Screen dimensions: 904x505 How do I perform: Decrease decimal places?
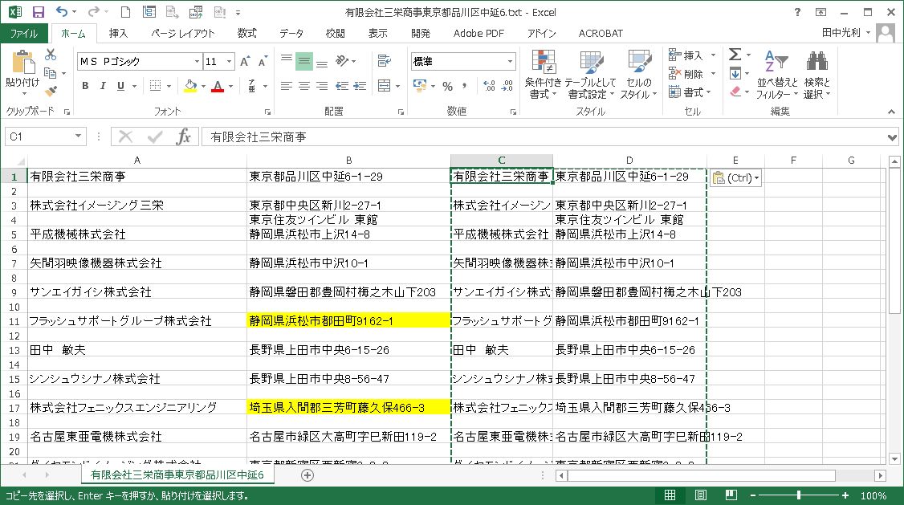coord(507,86)
